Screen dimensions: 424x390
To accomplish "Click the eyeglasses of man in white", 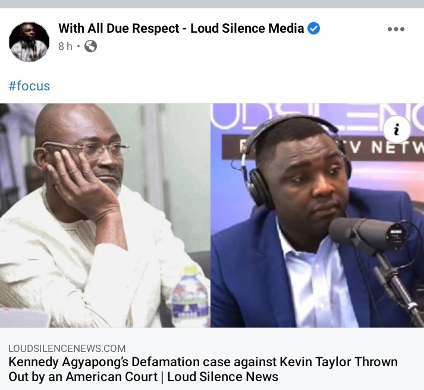I will coord(84,149).
